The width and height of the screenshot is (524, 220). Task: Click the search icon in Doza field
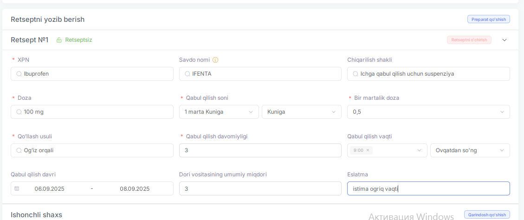19,112
